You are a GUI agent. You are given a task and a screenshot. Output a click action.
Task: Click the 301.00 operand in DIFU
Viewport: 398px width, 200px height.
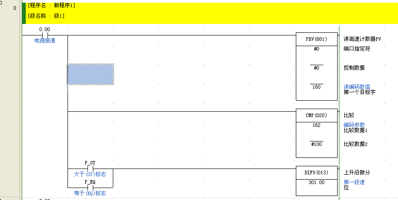click(316, 182)
